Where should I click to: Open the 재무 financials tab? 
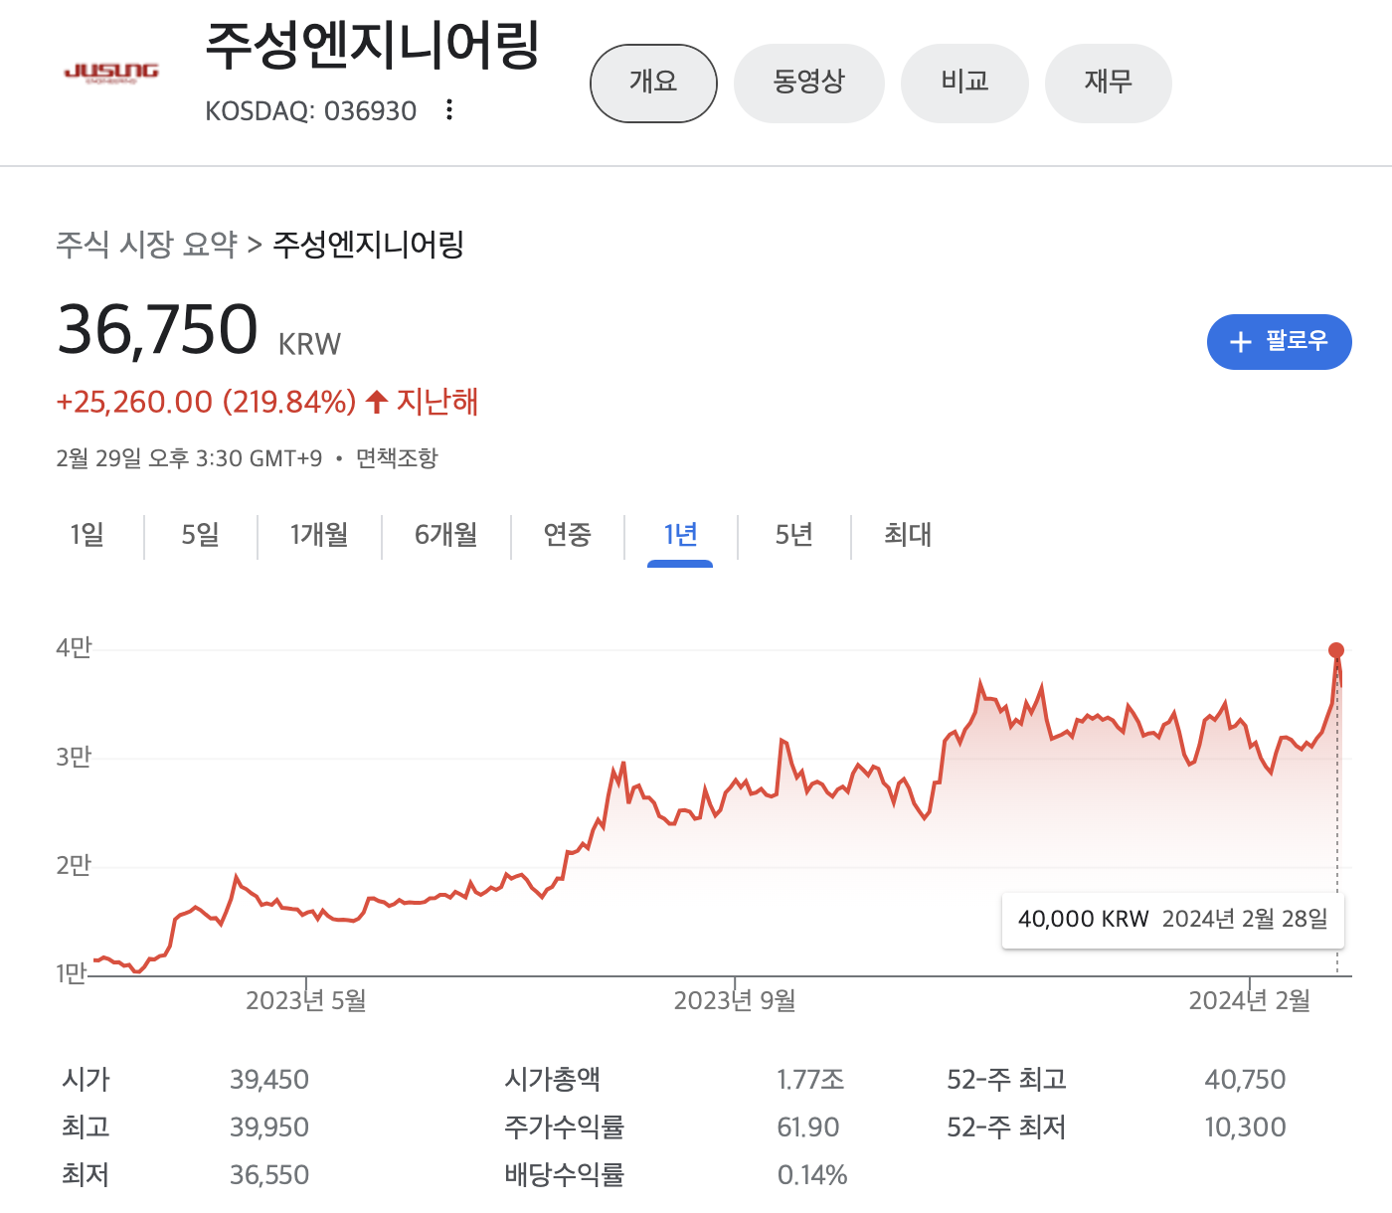[1108, 83]
